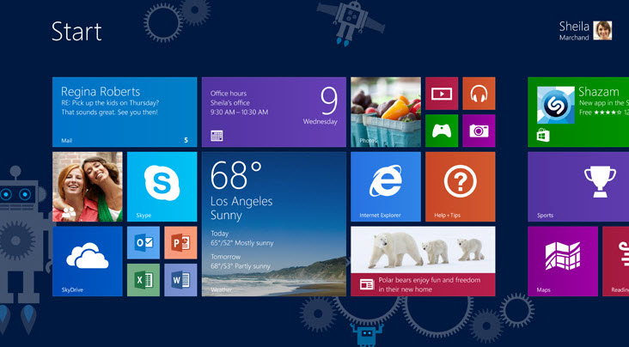
Task: Launch Word small tile
Action: (180, 280)
